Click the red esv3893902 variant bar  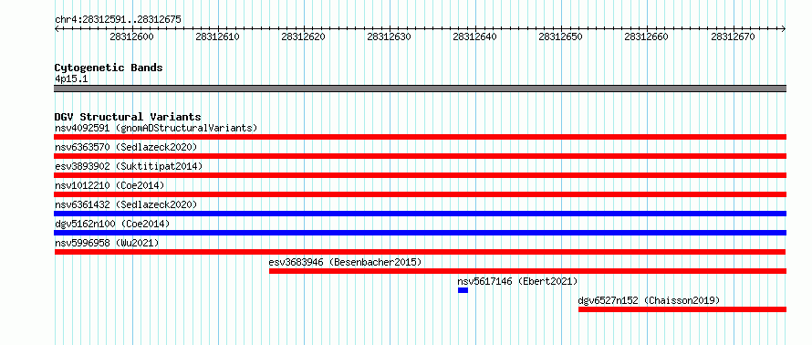pyautogui.click(x=420, y=175)
